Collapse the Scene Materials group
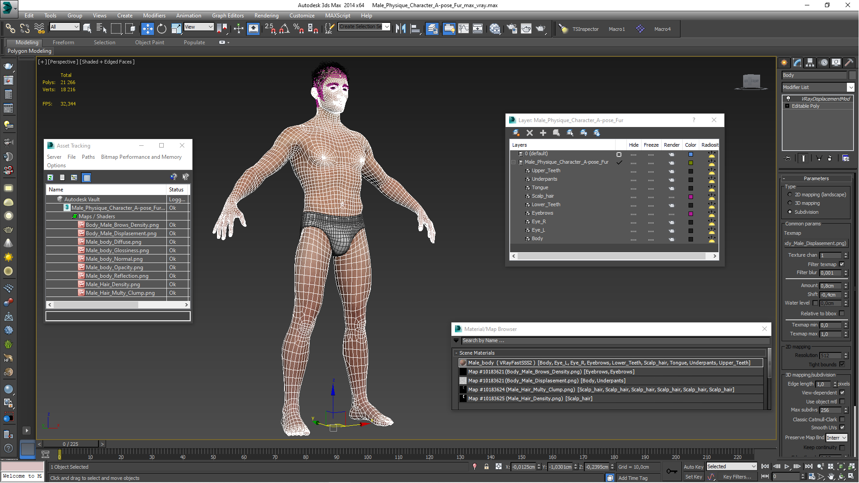 456,353
